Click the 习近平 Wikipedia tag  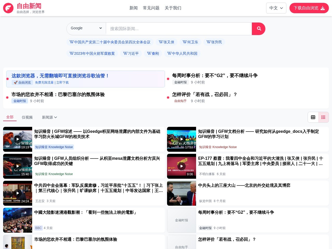(x=131, y=53)
